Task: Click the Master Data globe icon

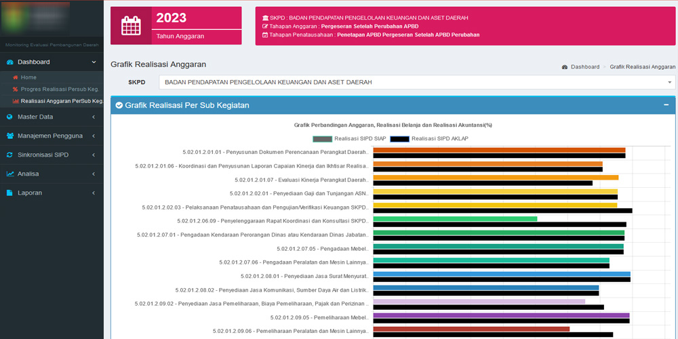Action: click(10, 117)
